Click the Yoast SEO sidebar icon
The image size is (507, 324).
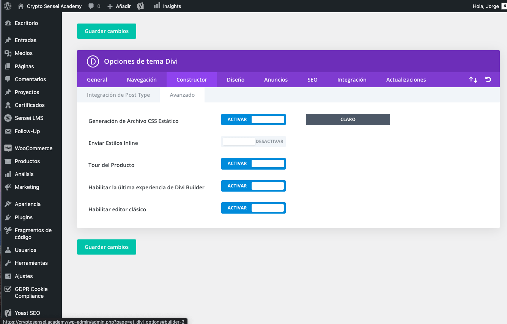[x=8, y=313]
